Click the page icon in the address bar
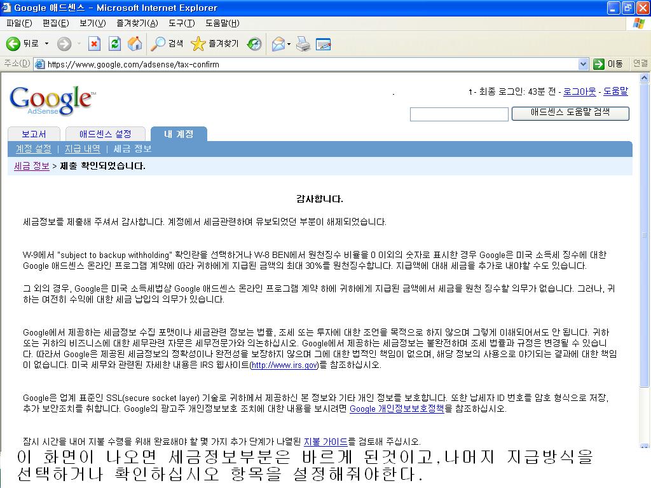Image resolution: width=651 pixels, height=488 pixels. (x=40, y=64)
